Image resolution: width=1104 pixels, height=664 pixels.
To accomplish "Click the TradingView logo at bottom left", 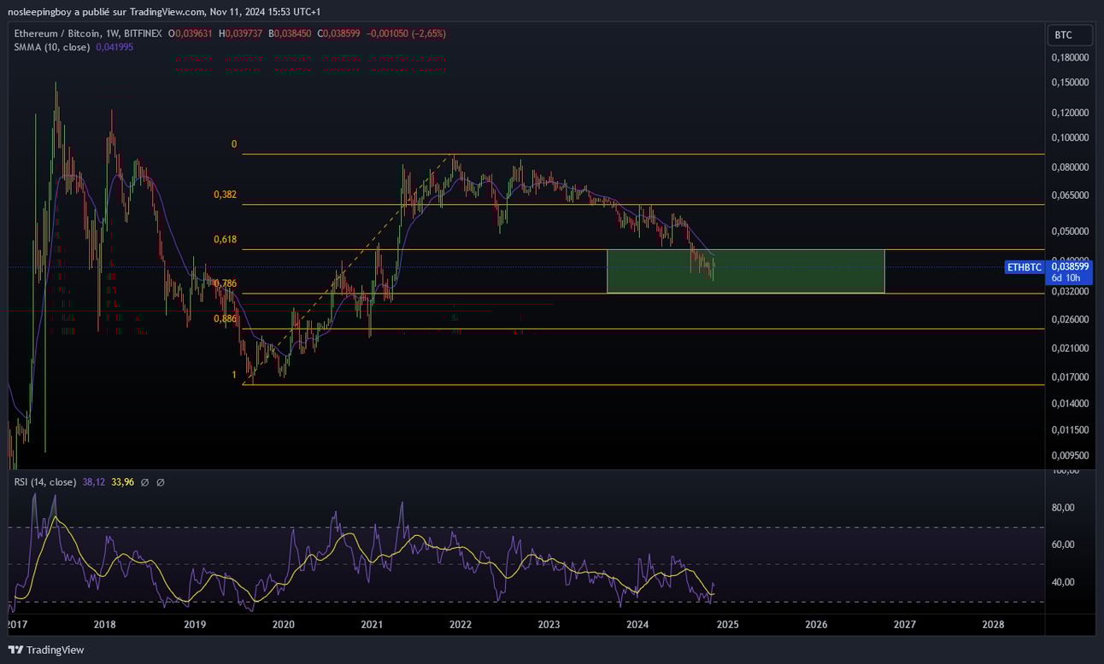I will tap(46, 649).
